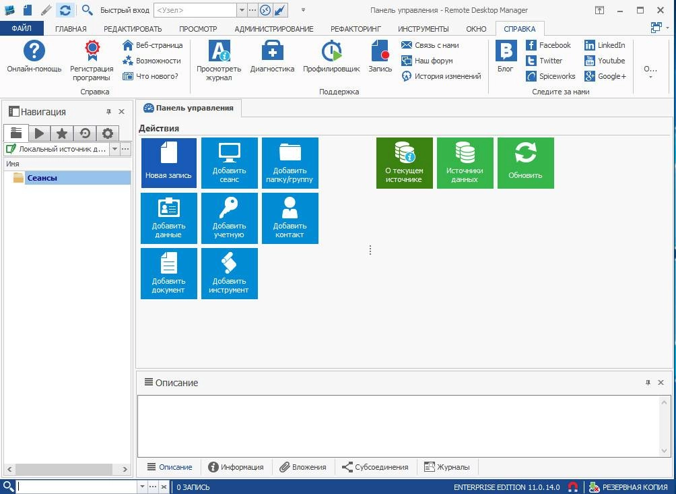This screenshot has height=494, width=676.
Task: Click the Добавить контакт tile
Action: click(290, 218)
